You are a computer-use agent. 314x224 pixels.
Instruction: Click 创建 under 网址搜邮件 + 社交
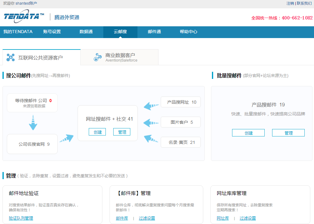[x=97, y=132]
